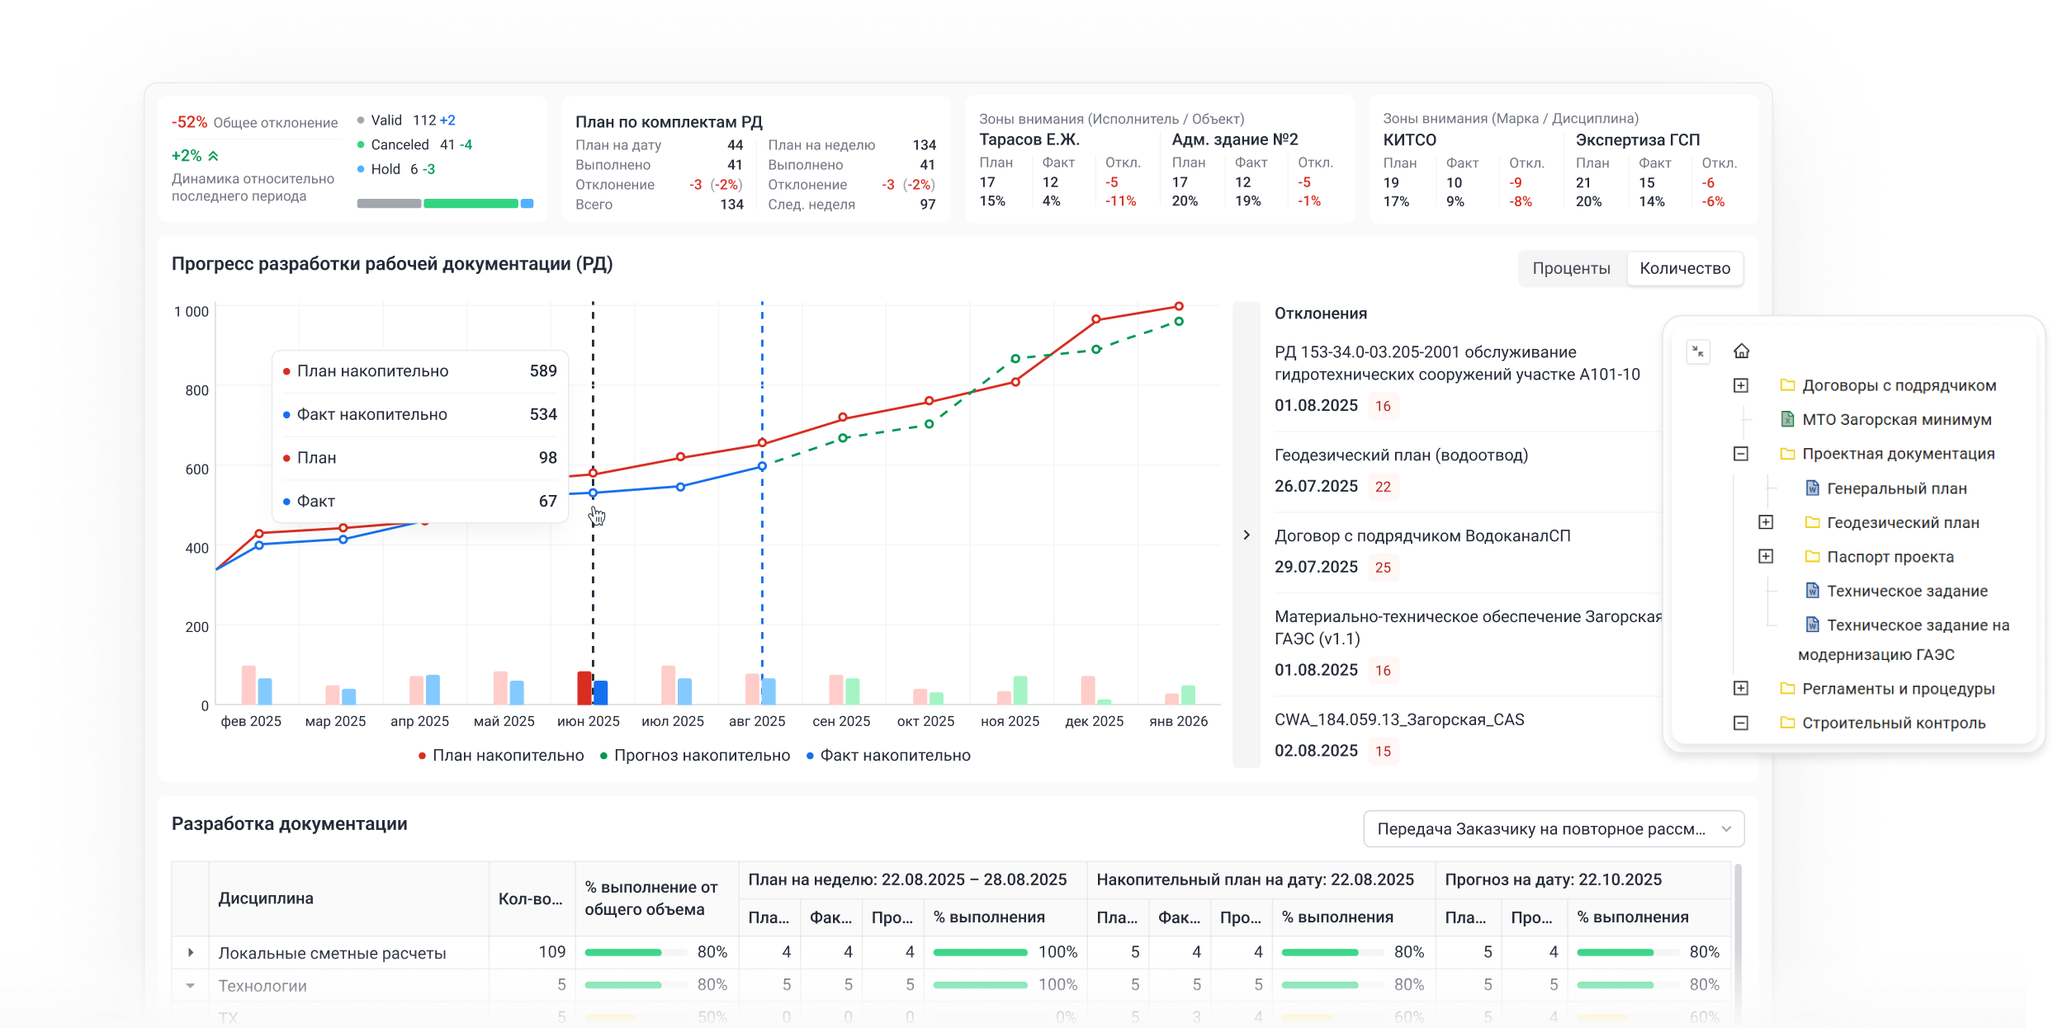
Task: Click the Договоры с подрядчиком folder icon
Action: 1787,385
